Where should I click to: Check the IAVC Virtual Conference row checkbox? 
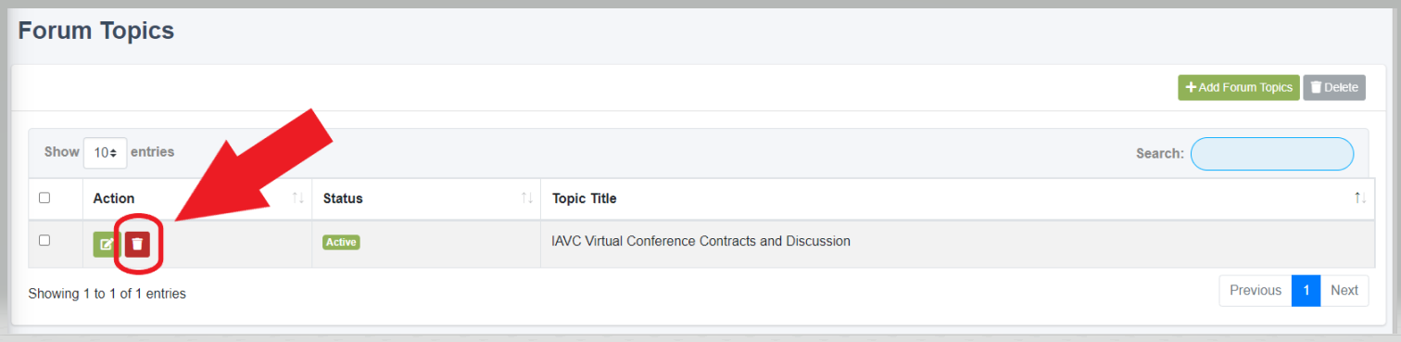tap(44, 240)
